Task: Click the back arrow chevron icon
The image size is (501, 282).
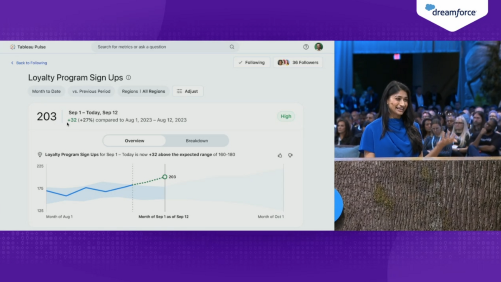Action: (x=12, y=63)
